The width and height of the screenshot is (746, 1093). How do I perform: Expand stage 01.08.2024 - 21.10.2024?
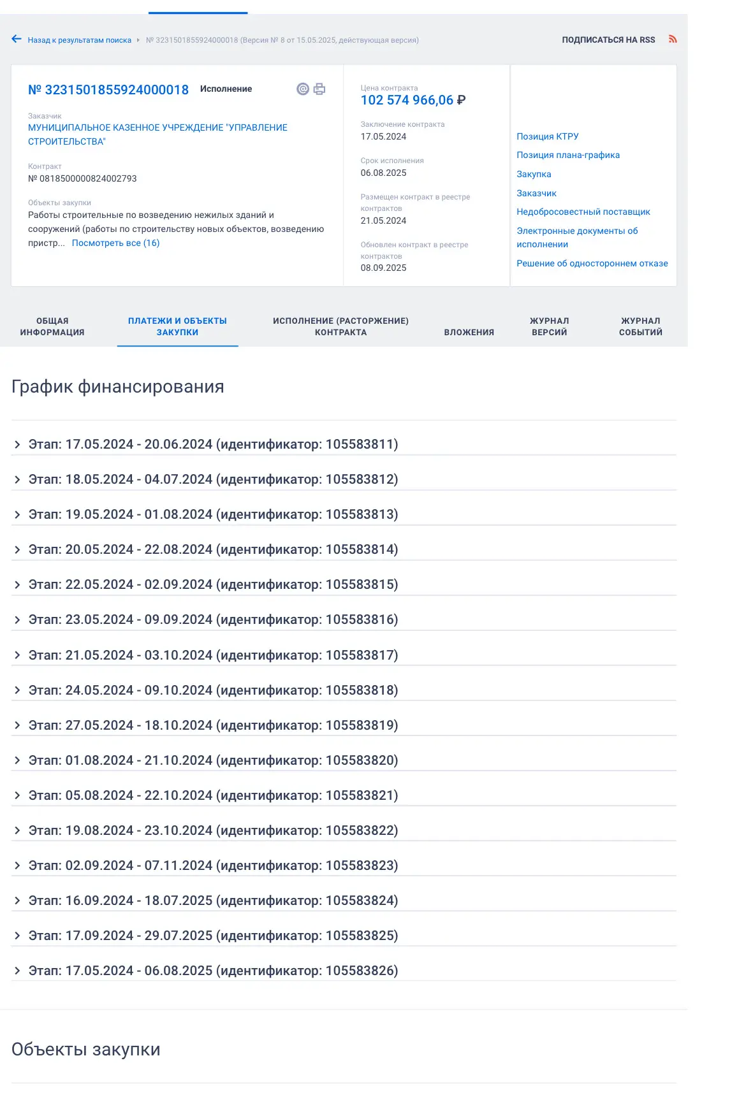[17, 760]
